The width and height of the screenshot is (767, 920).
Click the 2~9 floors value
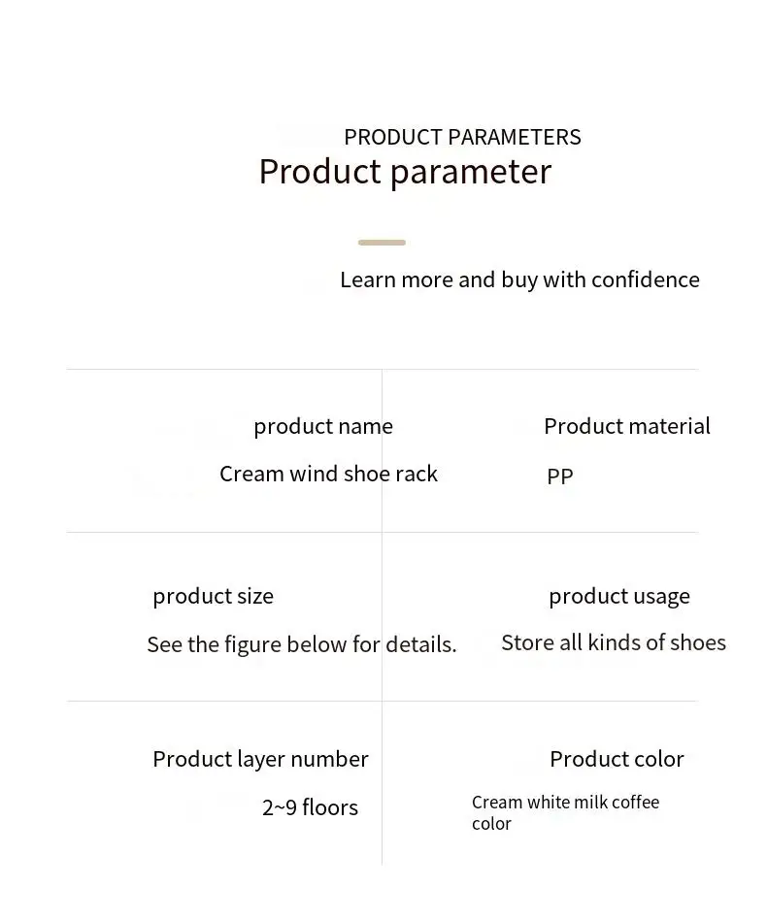point(310,808)
